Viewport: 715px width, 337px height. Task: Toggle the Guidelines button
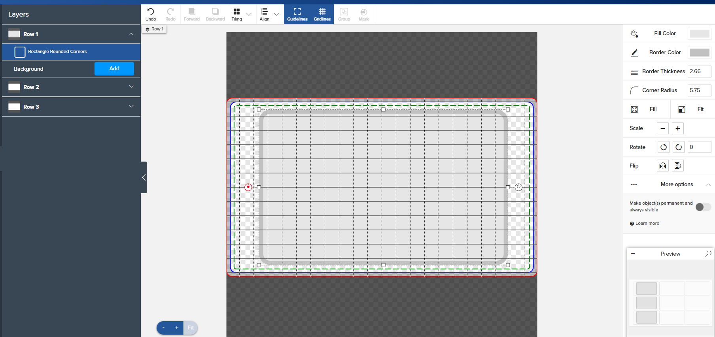point(297,14)
